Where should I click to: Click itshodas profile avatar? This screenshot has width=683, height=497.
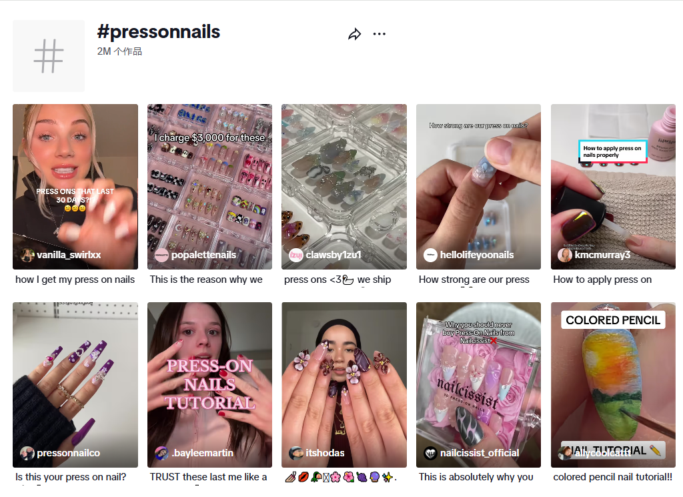coord(295,453)
